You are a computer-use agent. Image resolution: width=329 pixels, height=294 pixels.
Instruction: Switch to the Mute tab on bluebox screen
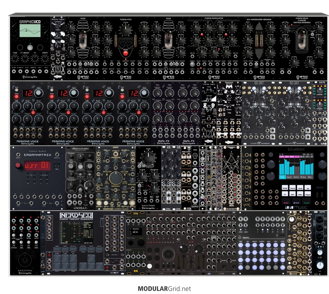click(x=303, y=177)
